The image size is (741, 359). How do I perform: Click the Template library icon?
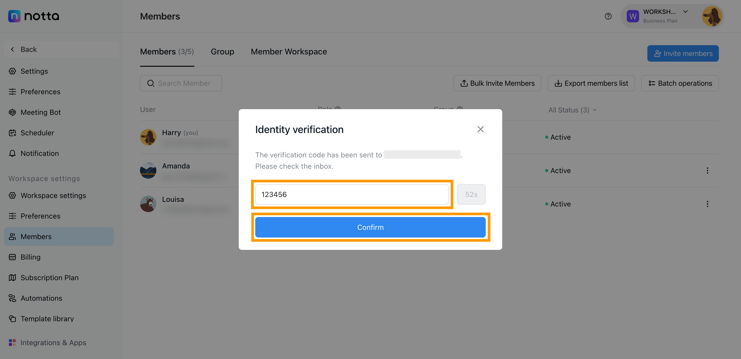coord(12,319)
